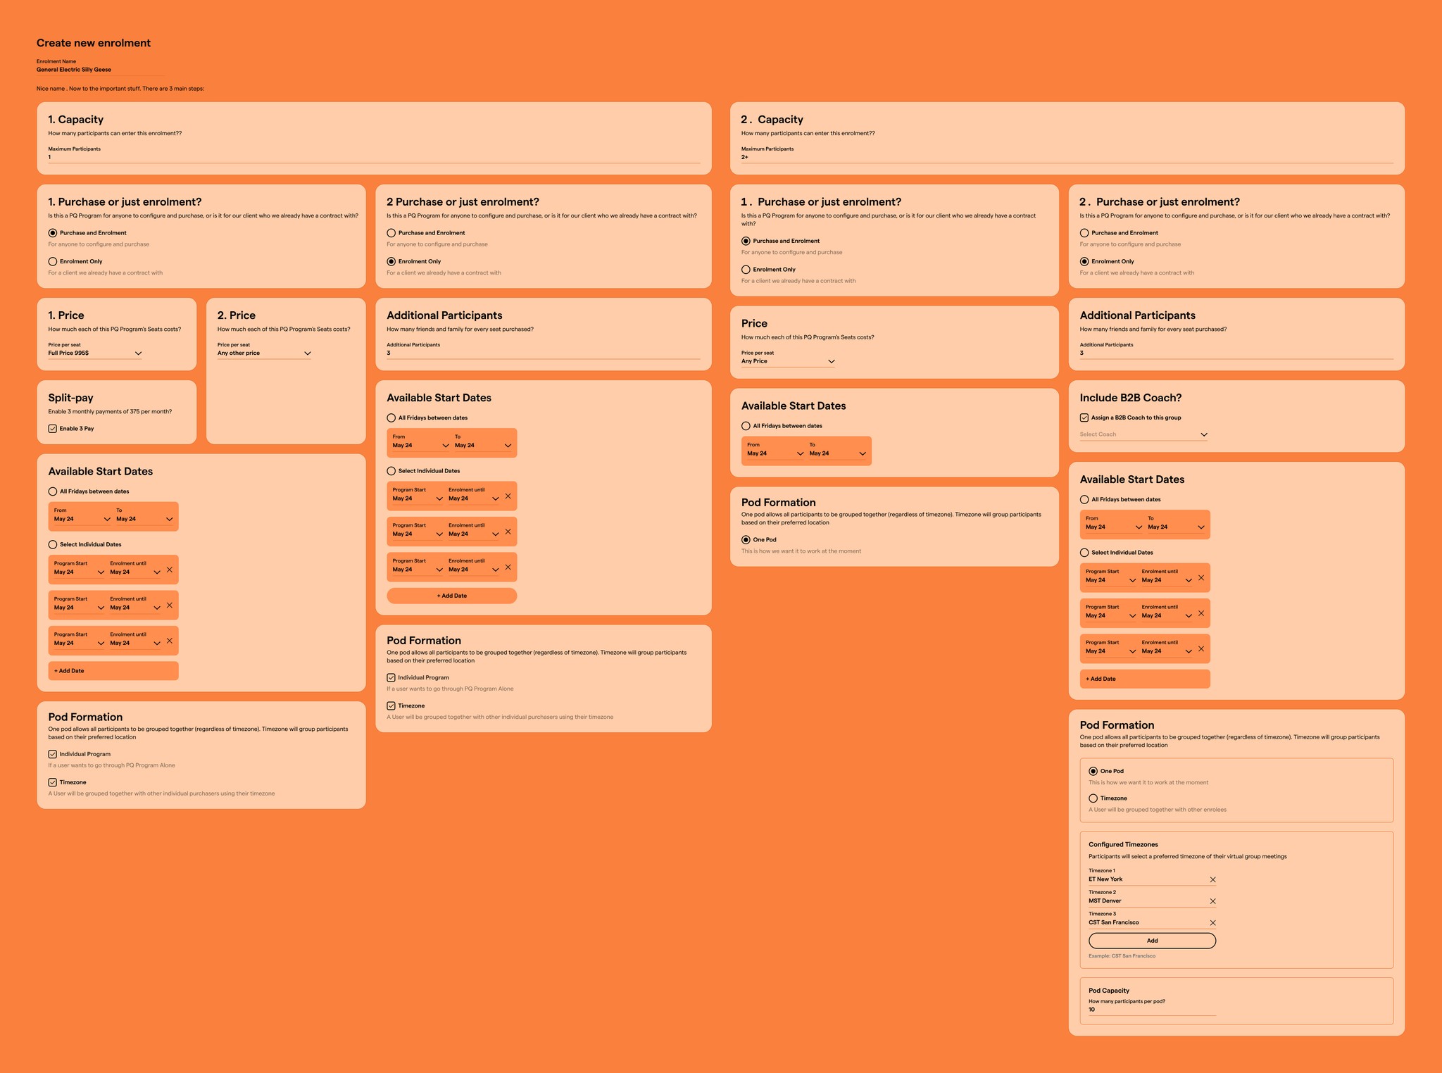Open the Select Coach dropdown
This screenshot has width=1442, height=1073.
(1143, 434)
